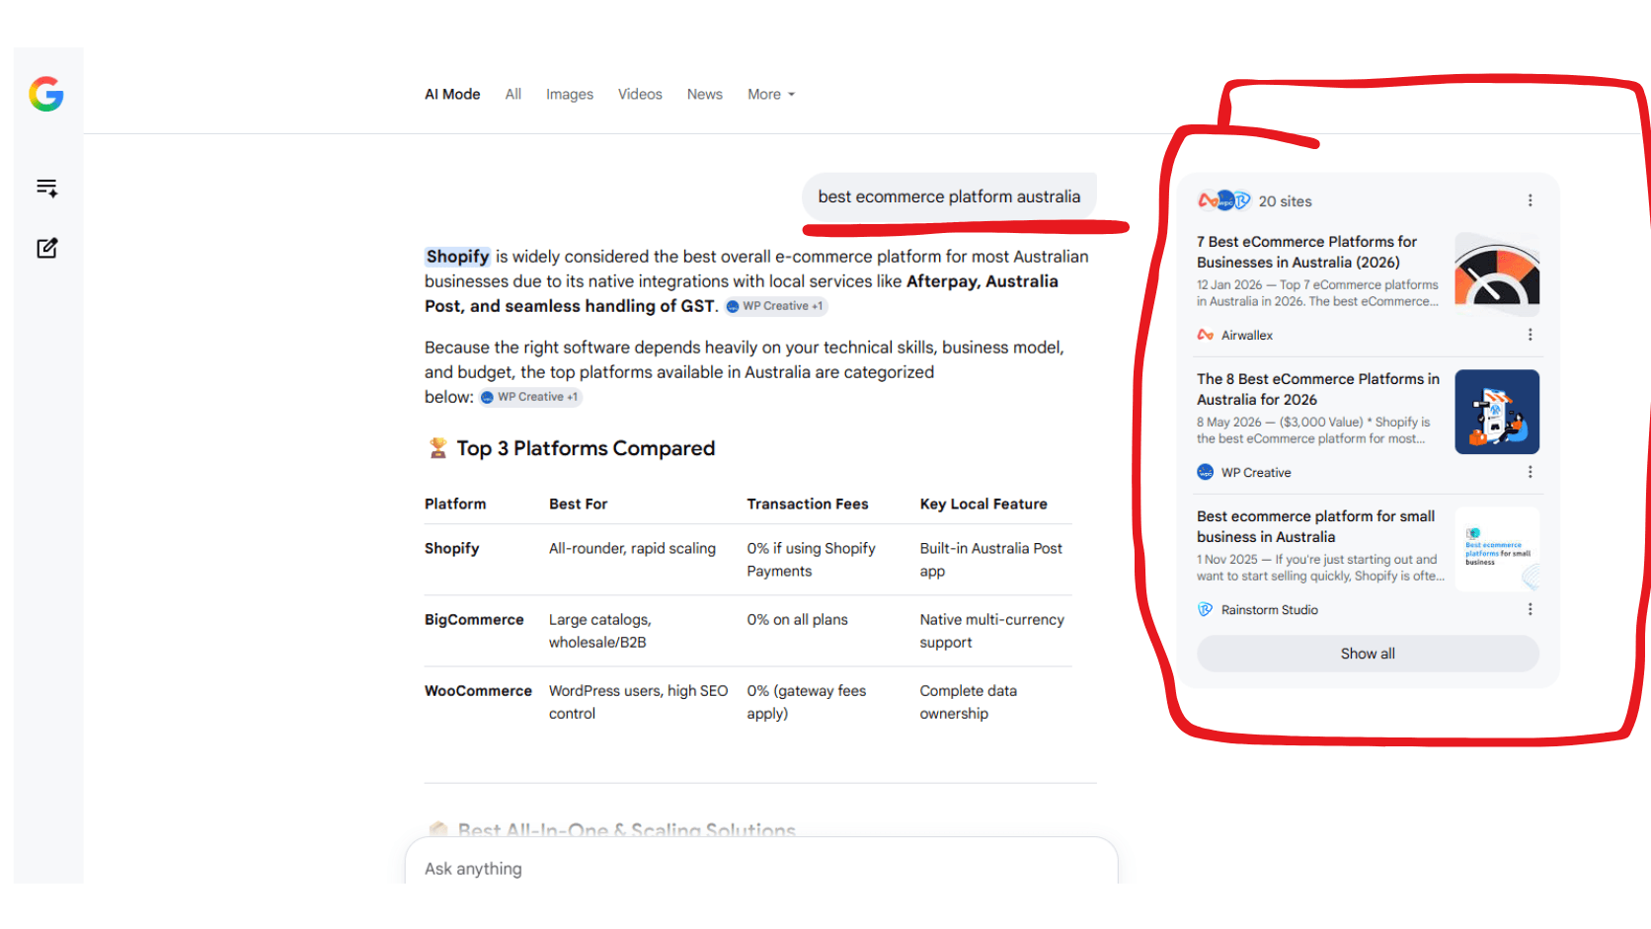Click the 'best ecommerce platform australia' query bubble
The image size is (1651, 929).
pyautogui.click(x=949, y=196)
